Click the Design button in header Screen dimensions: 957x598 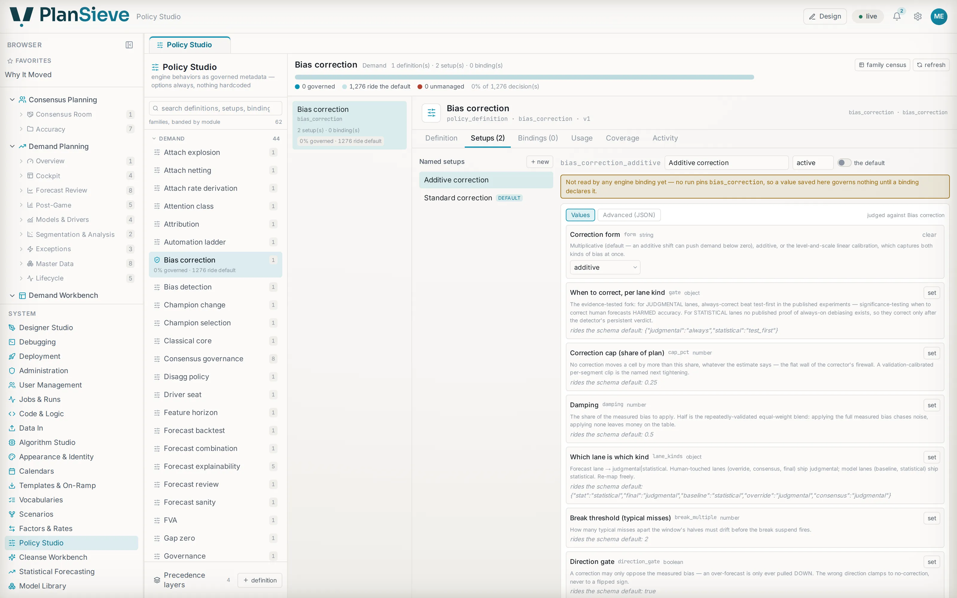[x=825, y=16]
